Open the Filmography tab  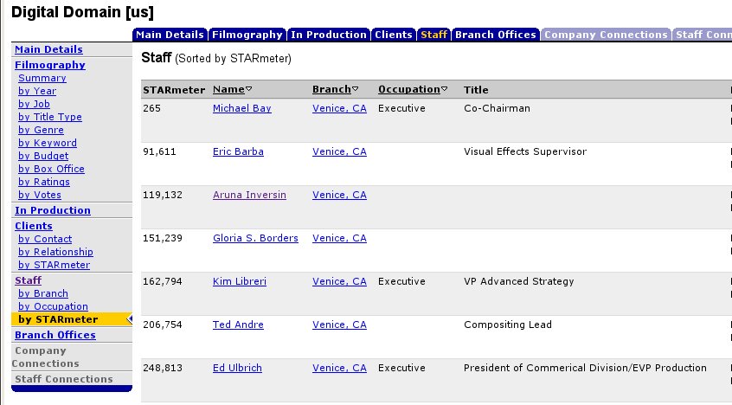pyautogui.click(x=247, y=35)
